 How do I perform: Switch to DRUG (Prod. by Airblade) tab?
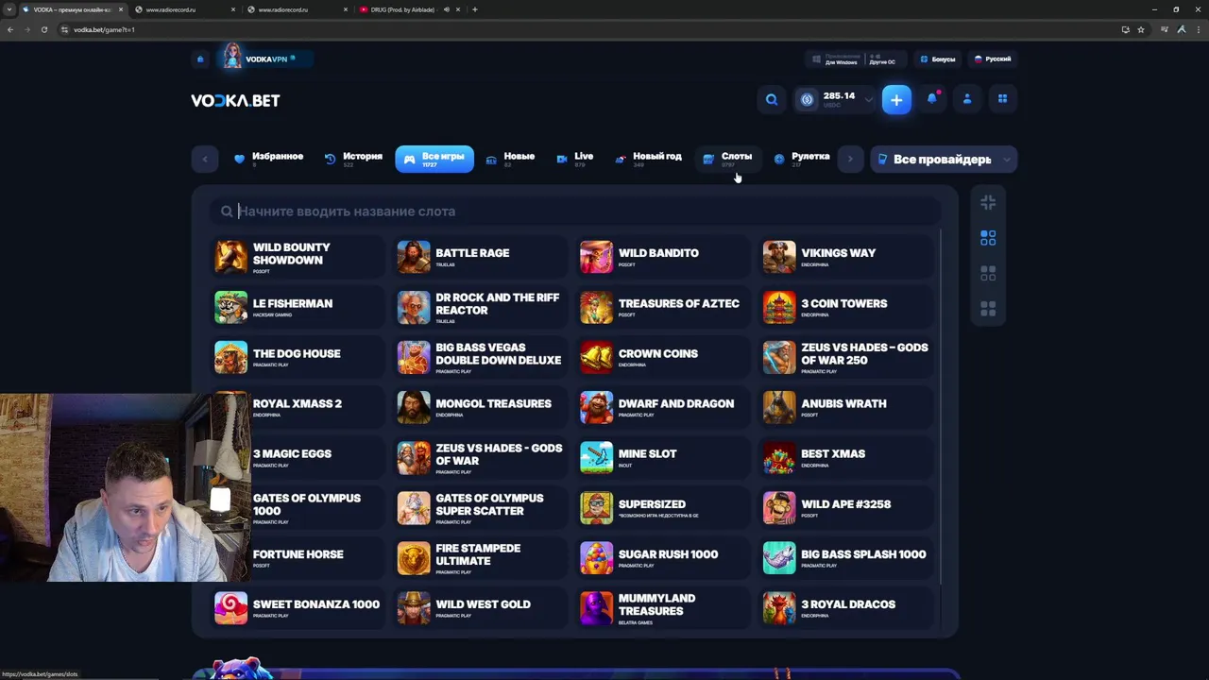(x=403, y=9)
